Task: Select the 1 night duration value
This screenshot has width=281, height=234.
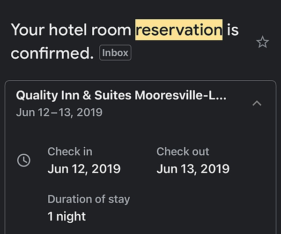Action: [67, 217]
